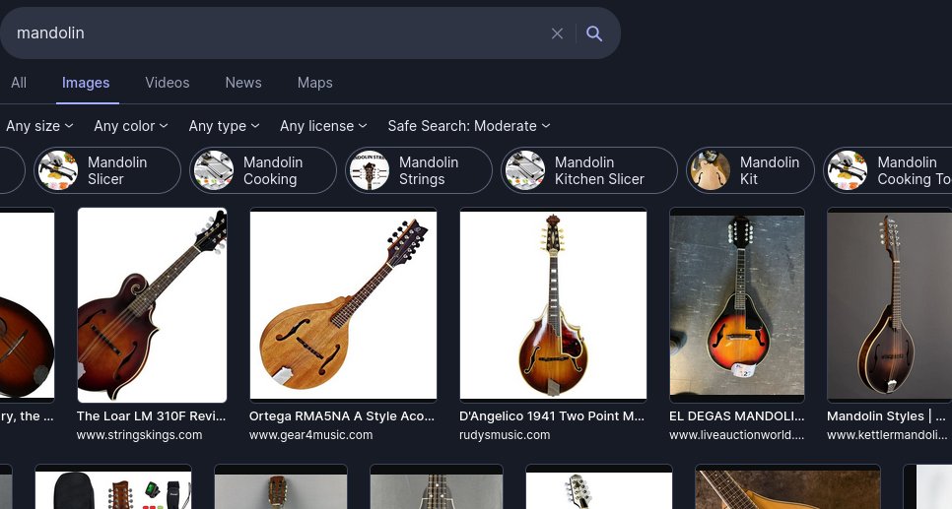The height and width of the screenshot is (509, 952).
Task: Open the EL DEGAS mandolin image
Action: (x=737, y=304)
